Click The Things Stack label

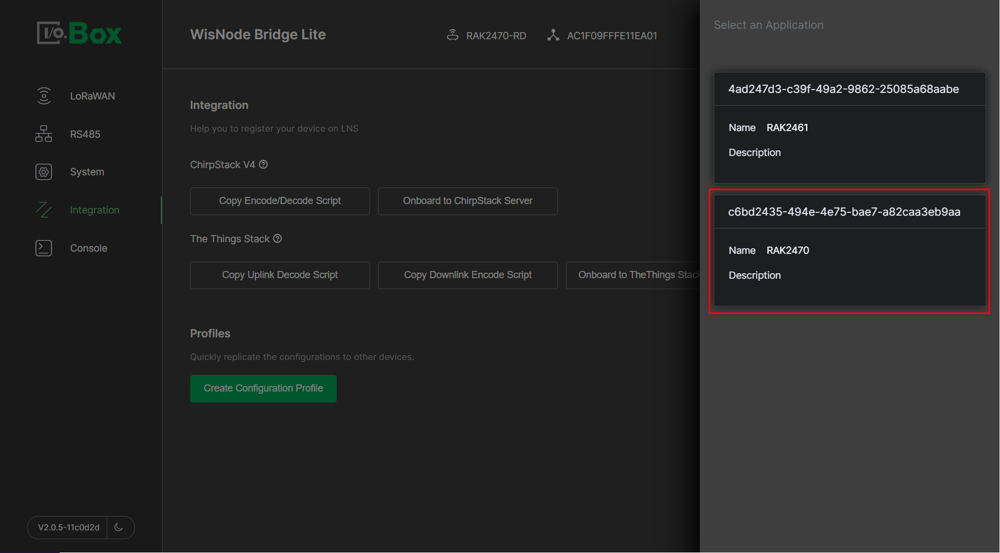pos(230,239)
